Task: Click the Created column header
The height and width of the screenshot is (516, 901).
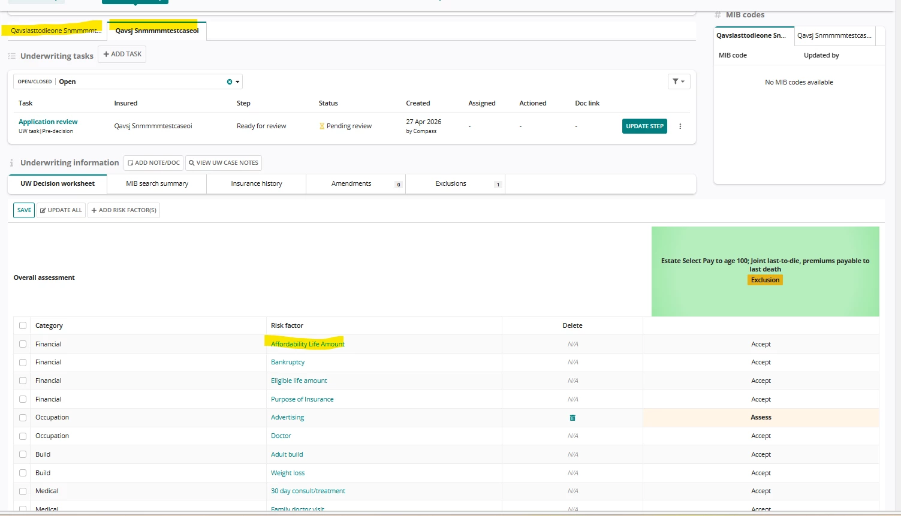Action: [418, 103]
